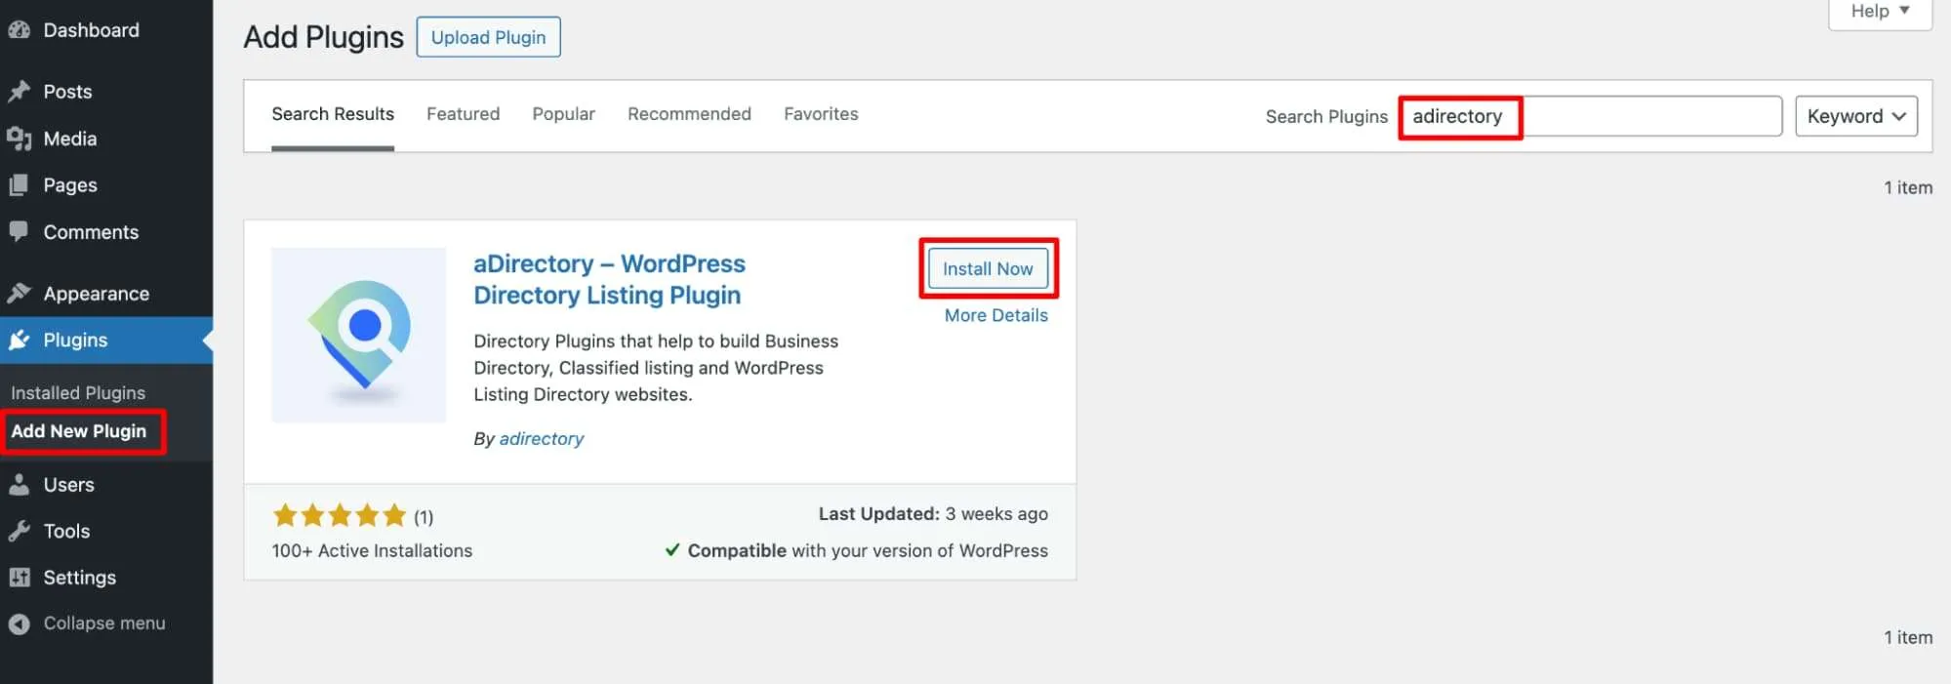Open the Keyword search type dropdown
The width and height of the screenshot is (1951, 684).
(1855, 116)
